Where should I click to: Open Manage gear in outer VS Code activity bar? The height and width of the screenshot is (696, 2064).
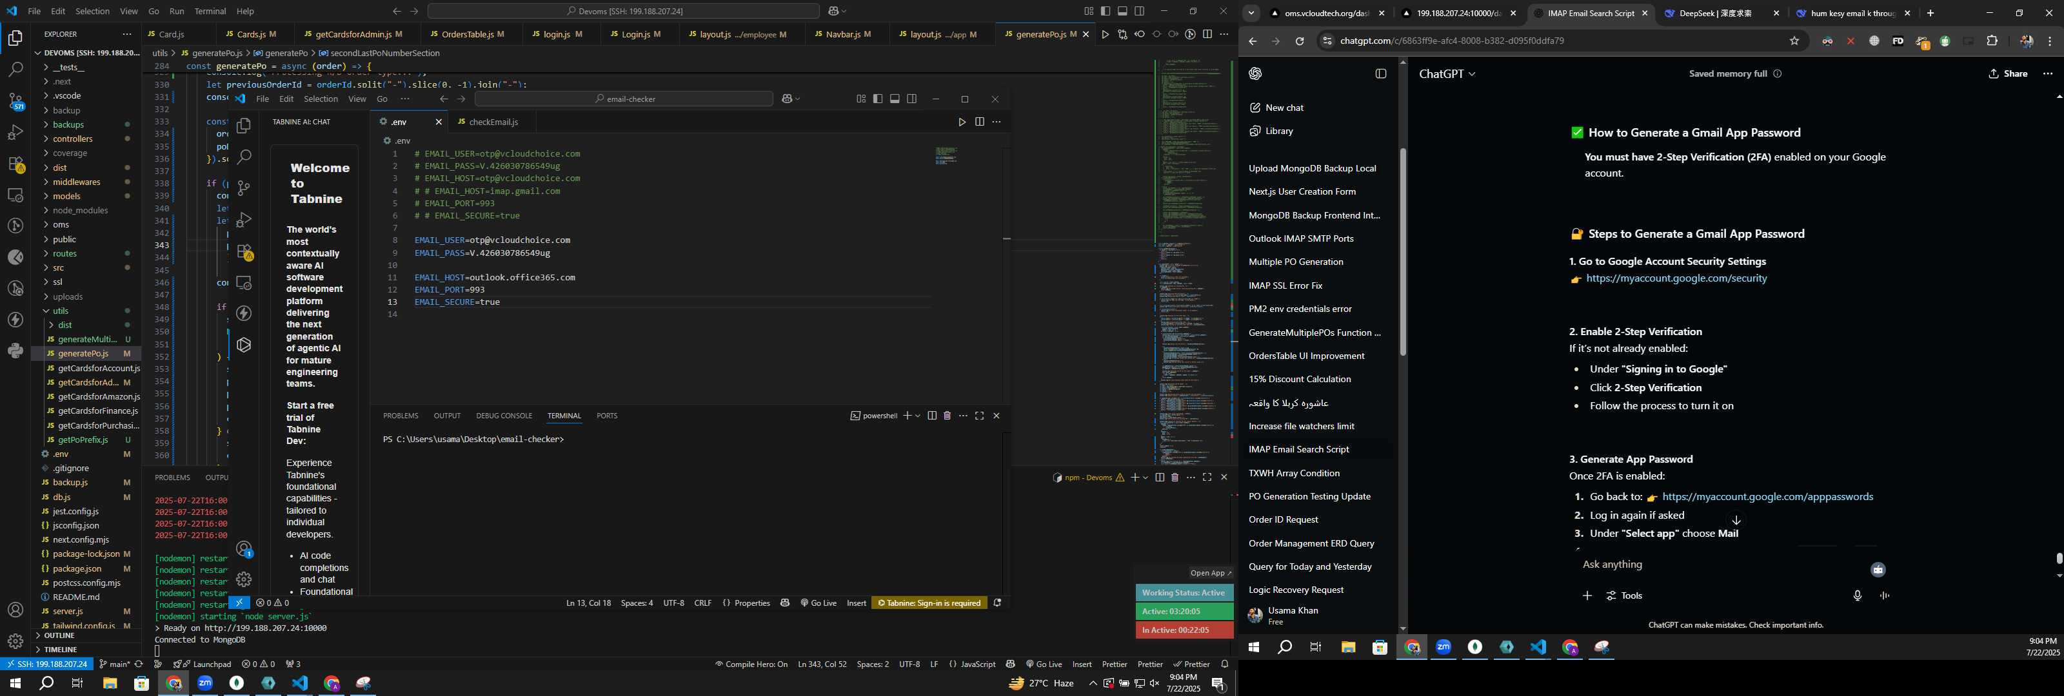[15, 641]
